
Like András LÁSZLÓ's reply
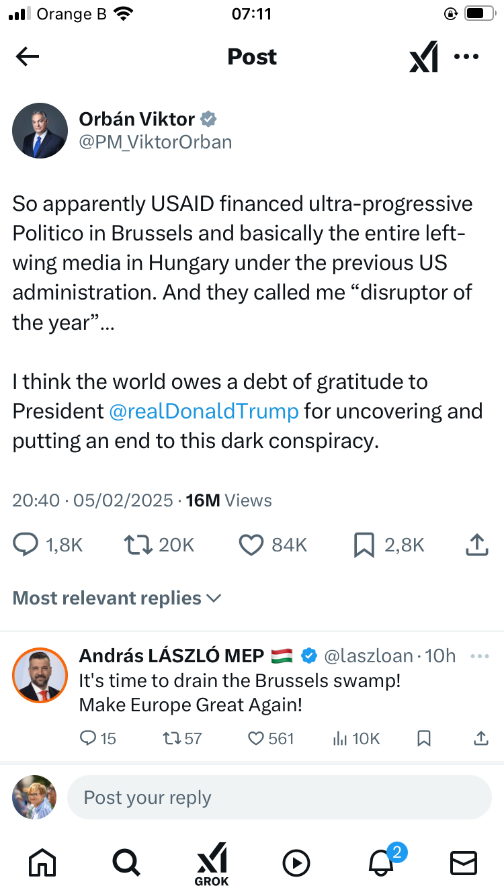coord(256,739)
